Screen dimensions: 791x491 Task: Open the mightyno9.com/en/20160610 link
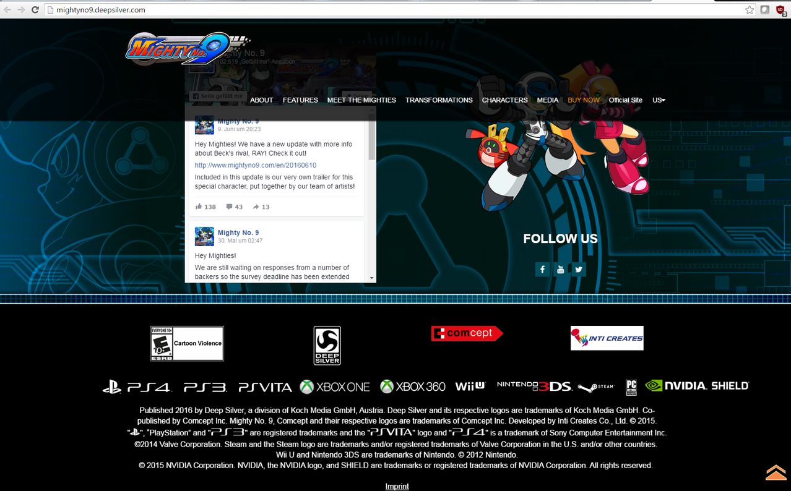coord(256,165)
